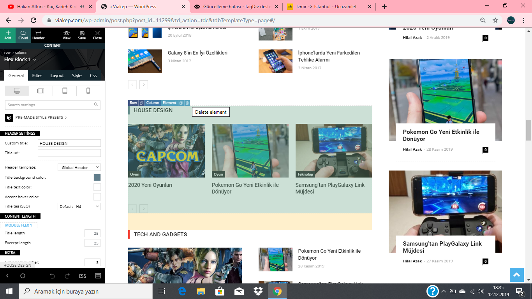This screenshot has height=299, width=532.
Task: Open a new browser tab
Action: [384, 7]
